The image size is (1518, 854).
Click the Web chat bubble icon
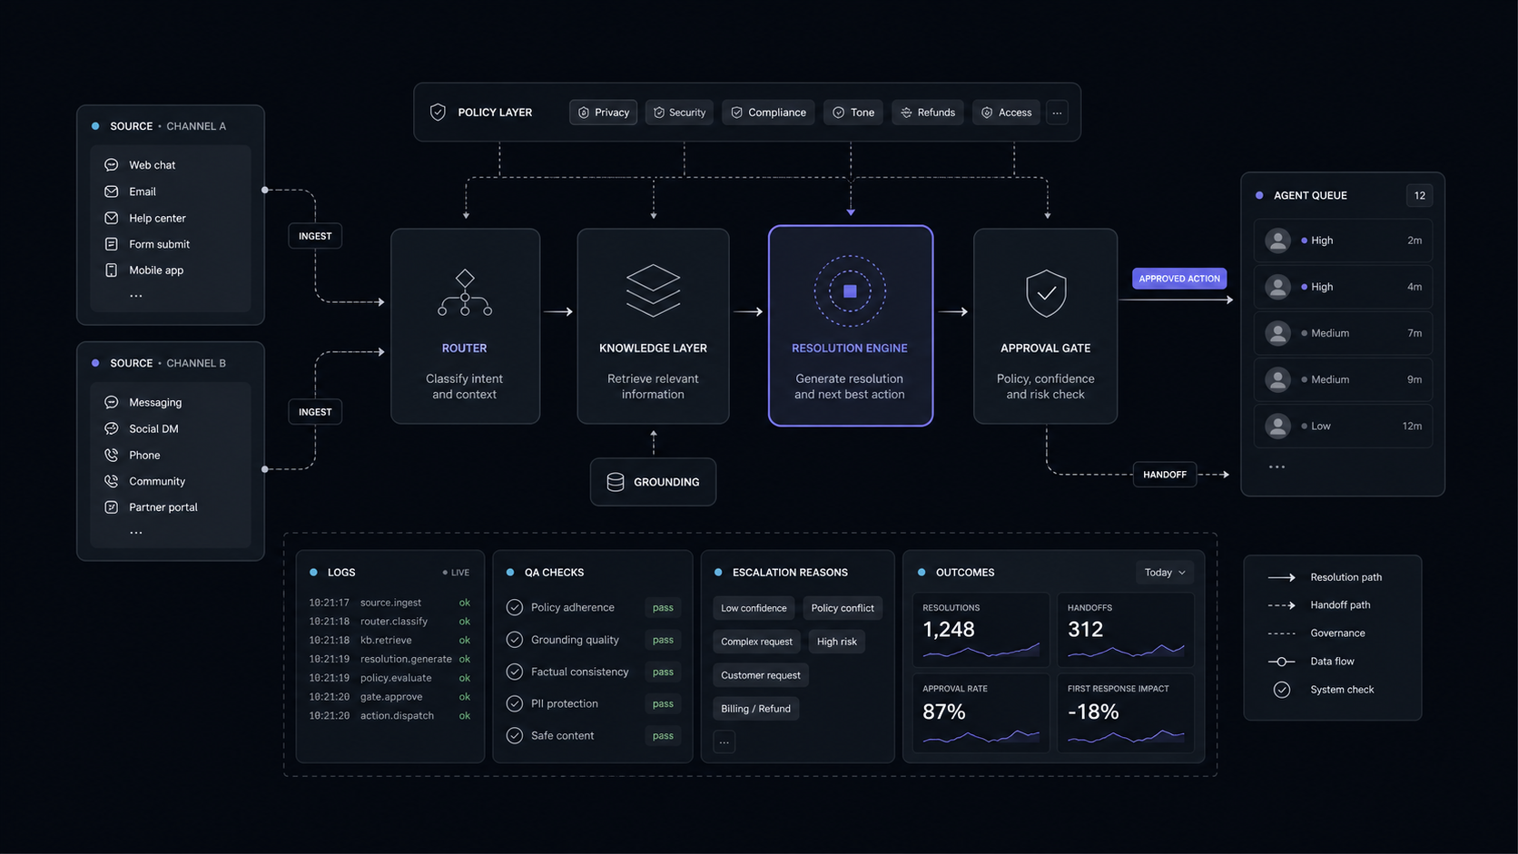112,165
